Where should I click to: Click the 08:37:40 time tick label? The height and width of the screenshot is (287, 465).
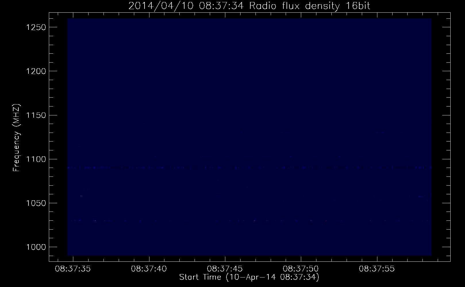[149, 269]
